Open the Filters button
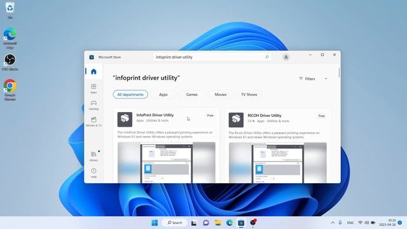This screenshot has width=407, height=229. 307,79
